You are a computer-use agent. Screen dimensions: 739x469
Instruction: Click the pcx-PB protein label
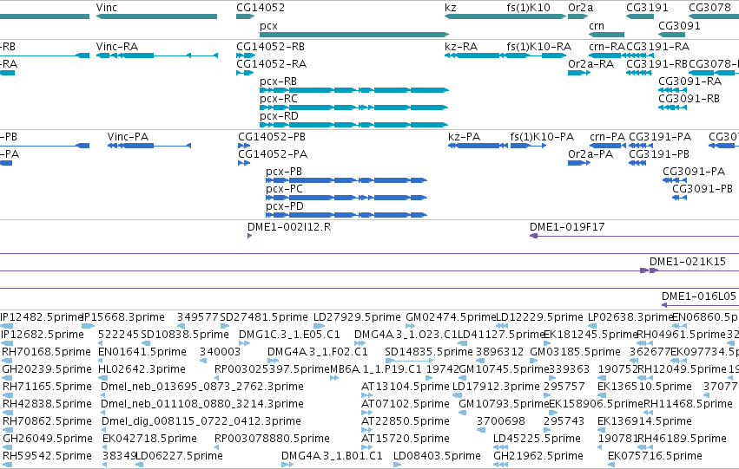284,172
